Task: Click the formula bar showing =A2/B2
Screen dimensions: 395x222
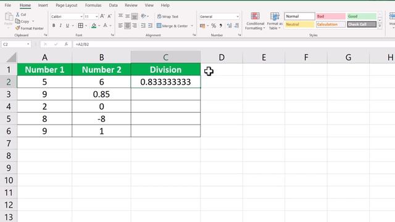Action: tap(235, 44)
